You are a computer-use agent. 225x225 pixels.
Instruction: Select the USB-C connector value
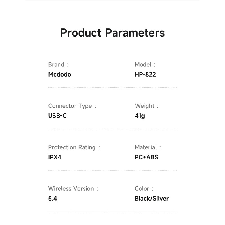tap(57, 116)
